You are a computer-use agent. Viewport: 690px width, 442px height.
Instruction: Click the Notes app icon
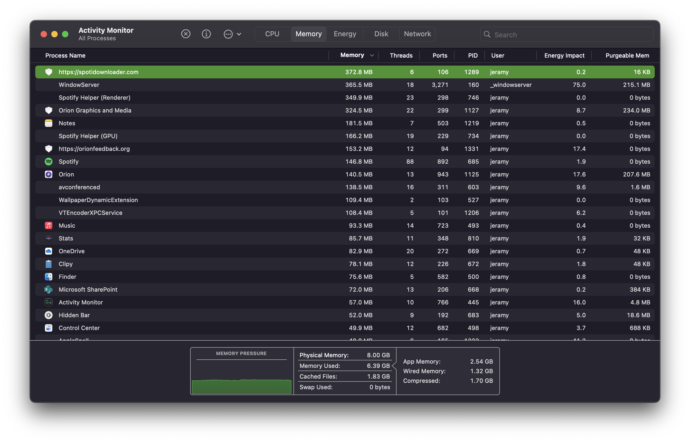[x=49, y=123]
